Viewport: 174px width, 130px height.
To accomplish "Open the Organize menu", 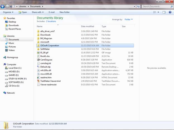I will (8, 12).
